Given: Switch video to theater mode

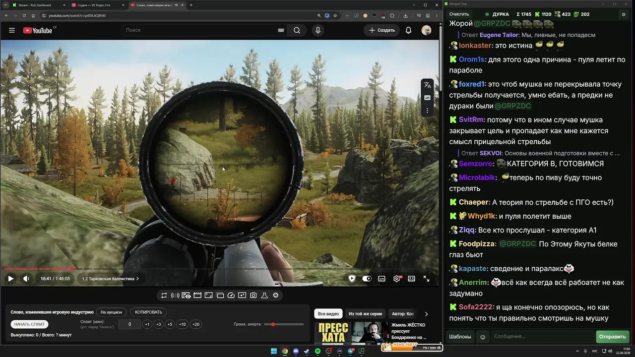Looking at the screenshot, I should pos(411,279).
